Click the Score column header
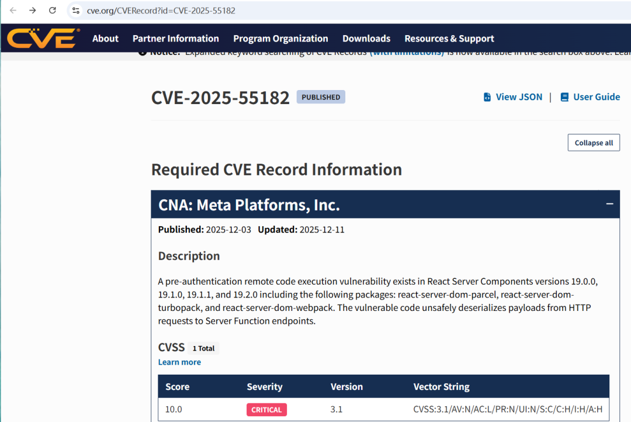This screenshot has width=631, height=422. (x=178, y=386)
